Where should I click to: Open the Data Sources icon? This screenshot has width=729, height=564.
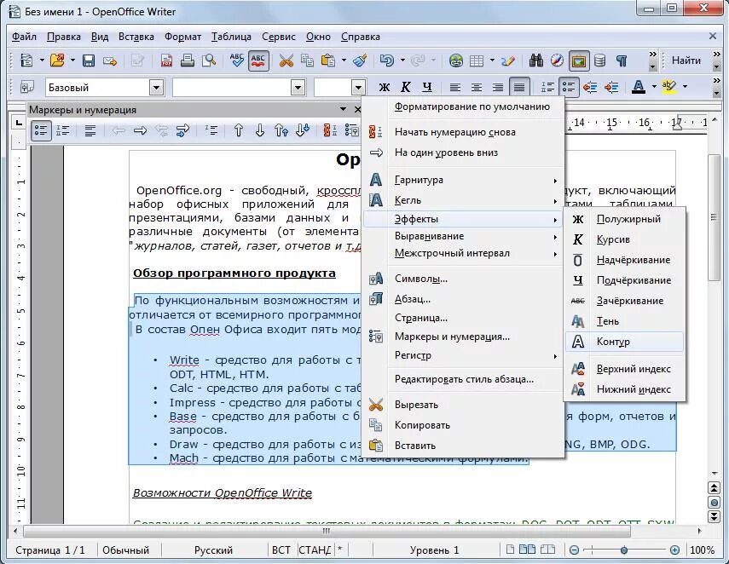pyautogui.click(x=599, y=60)
